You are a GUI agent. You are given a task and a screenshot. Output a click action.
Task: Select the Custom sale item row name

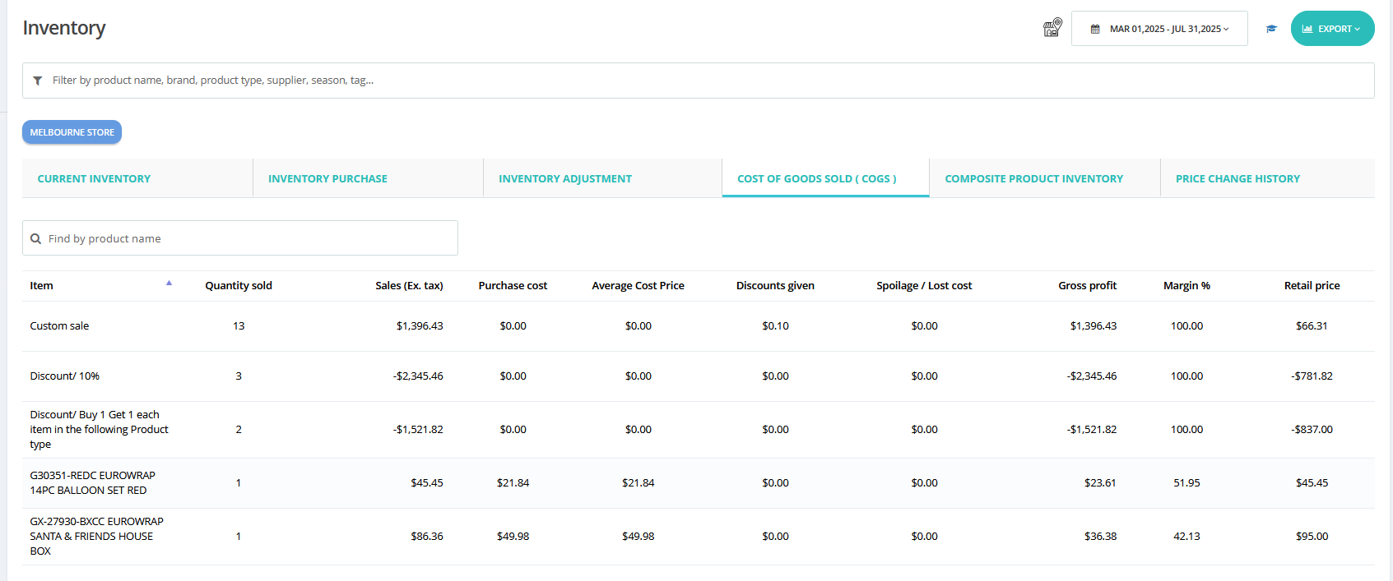pyautogui.click(x=59, y=326)
